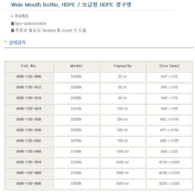The width and height of the screenshot is (195, 194).
Task: Click the 3500 ml capacity cell
Action: click(122, 173)
